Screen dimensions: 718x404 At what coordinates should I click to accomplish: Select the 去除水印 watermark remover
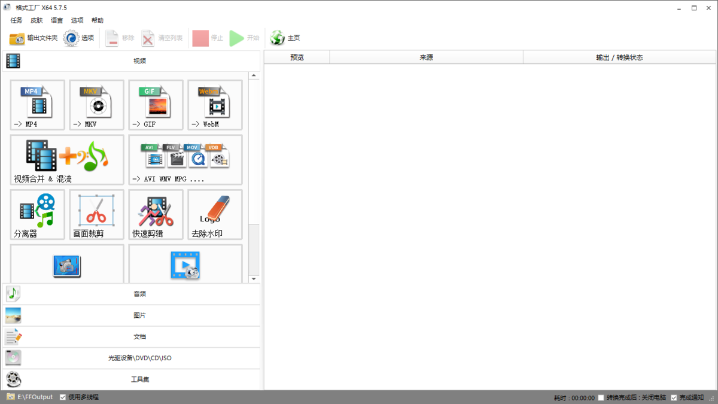(215, 214)
